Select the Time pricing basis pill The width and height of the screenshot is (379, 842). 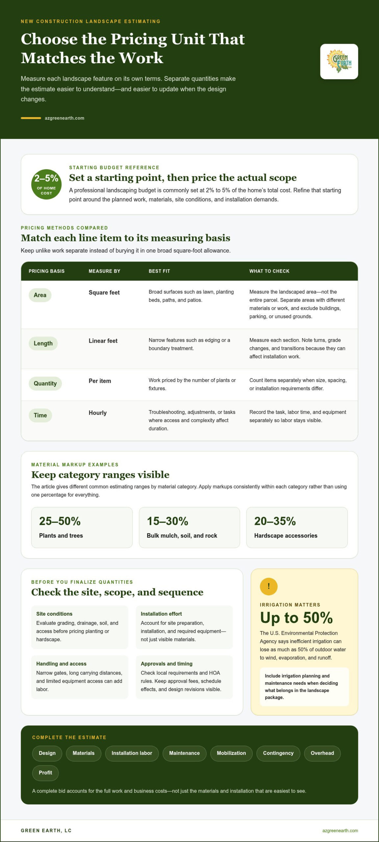coord(40,415)
